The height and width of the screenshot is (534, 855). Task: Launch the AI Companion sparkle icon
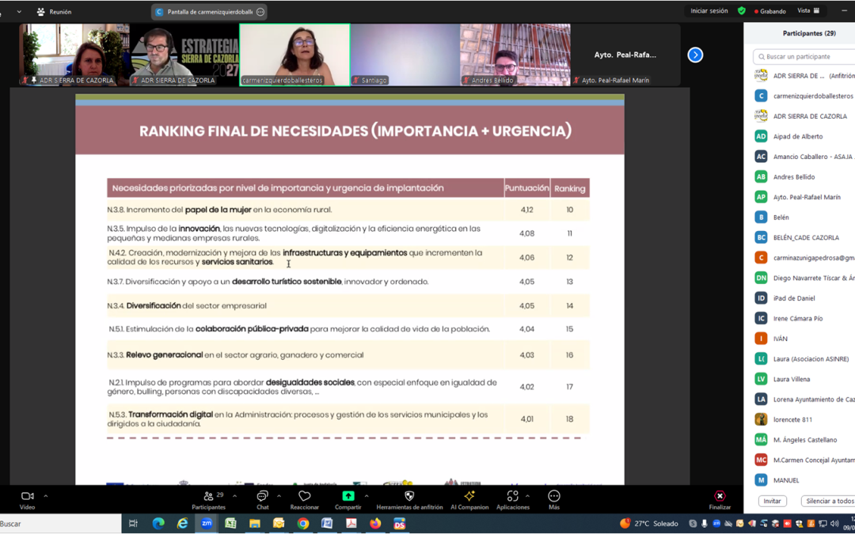[469, 496]
